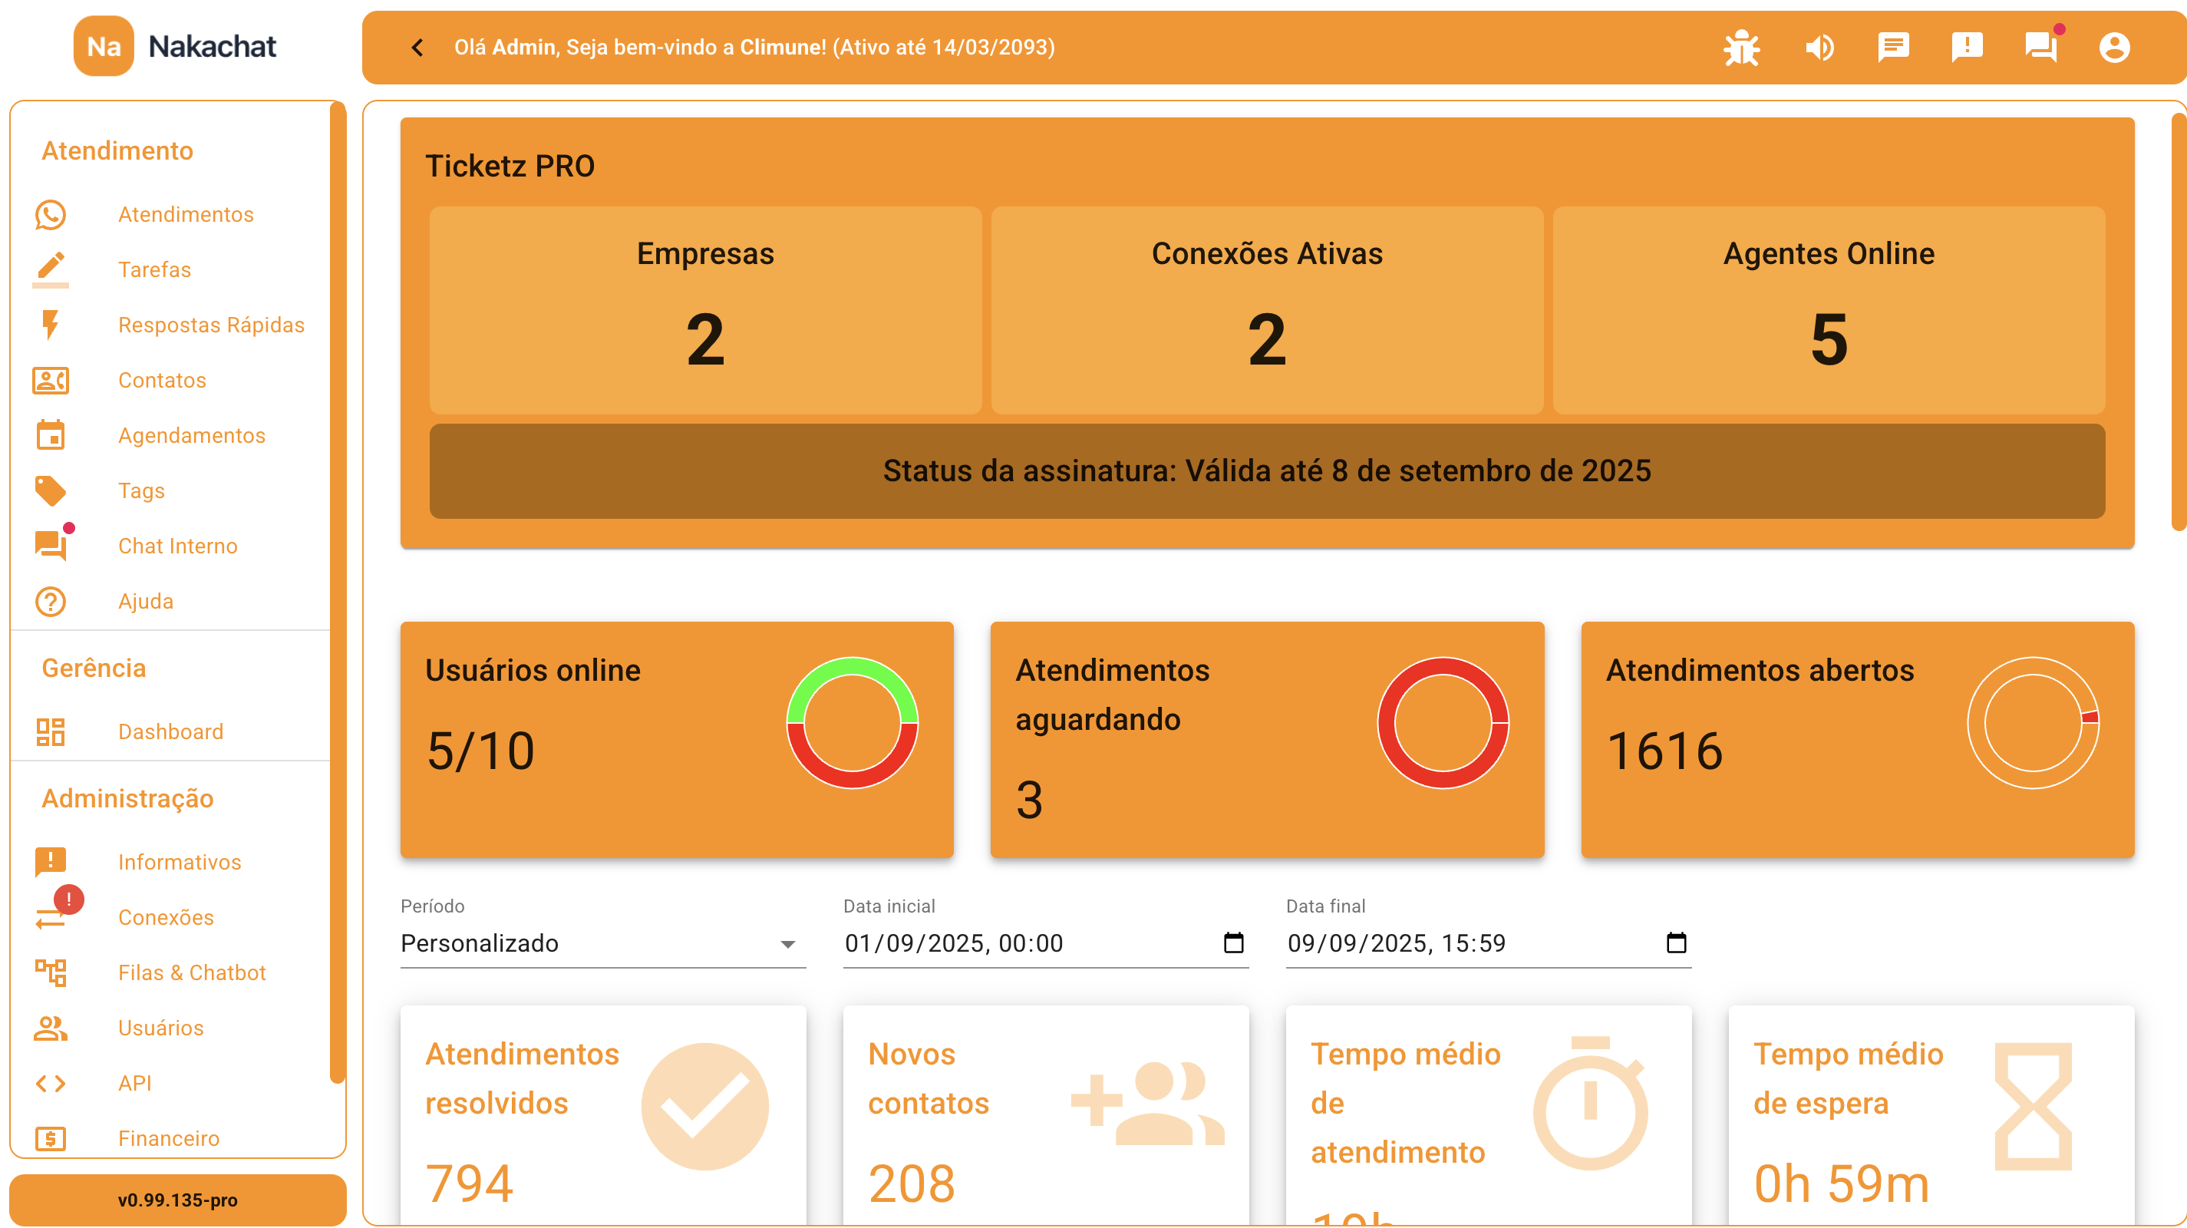Mute notification sound via speaker icon
This screenshot has height=1228, width=2187.
click(x=1819, y=48)
